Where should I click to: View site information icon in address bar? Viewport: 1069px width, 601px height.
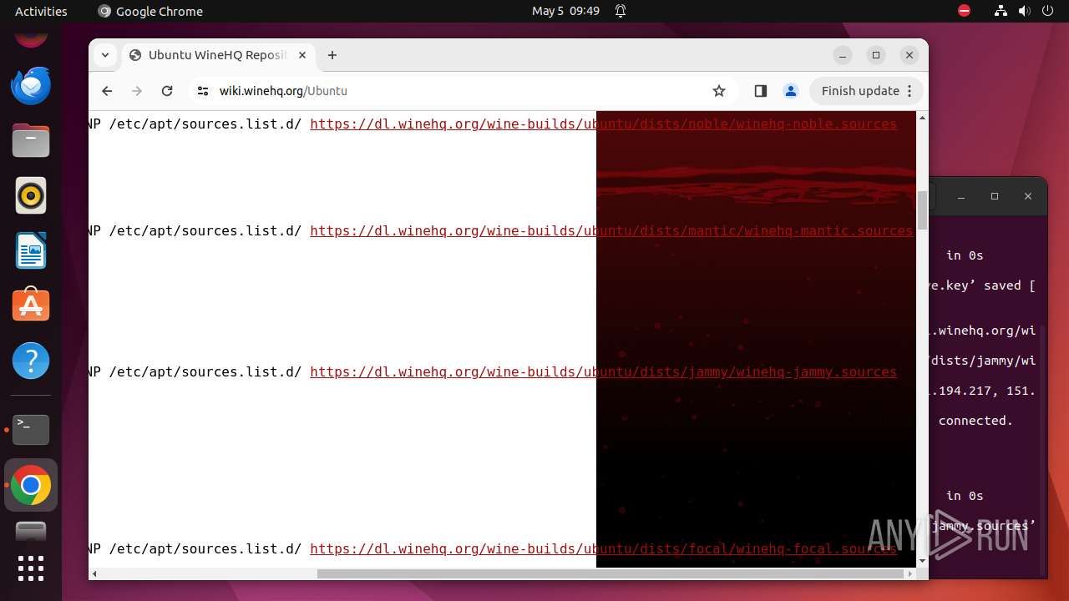(x=202, y=91)
